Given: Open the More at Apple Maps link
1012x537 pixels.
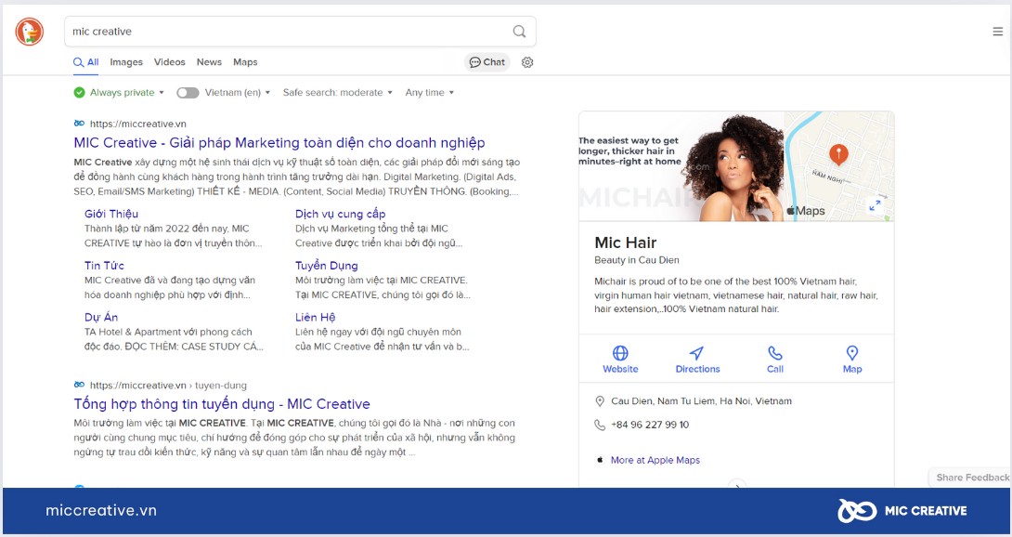Looking at the screenshot, I should point(655,460).
